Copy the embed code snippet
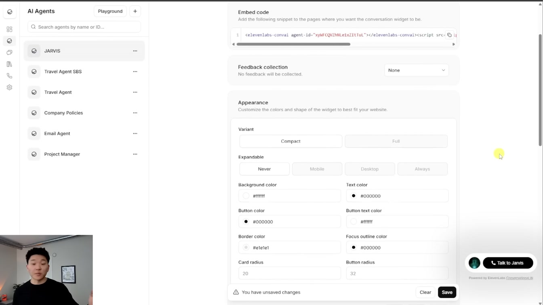This screenshot has width=543, height=305. (449, 35)
